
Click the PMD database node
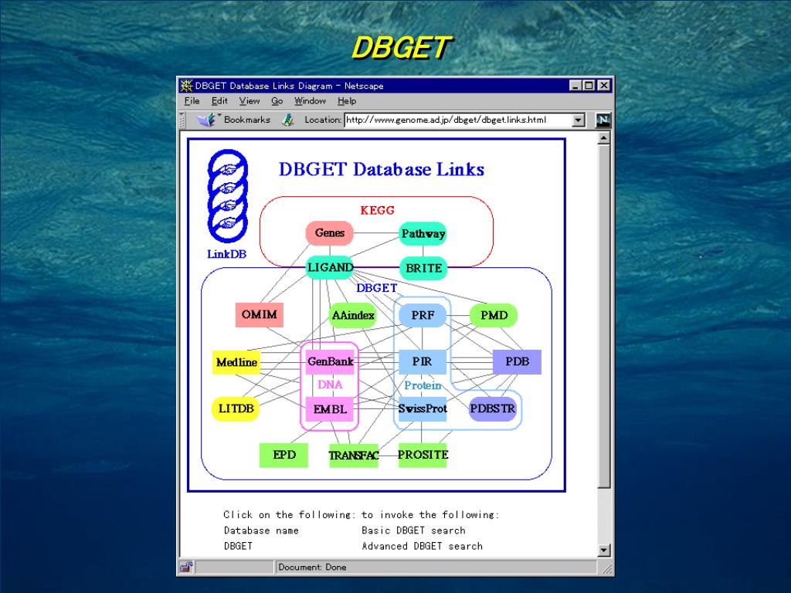[494, 315]
